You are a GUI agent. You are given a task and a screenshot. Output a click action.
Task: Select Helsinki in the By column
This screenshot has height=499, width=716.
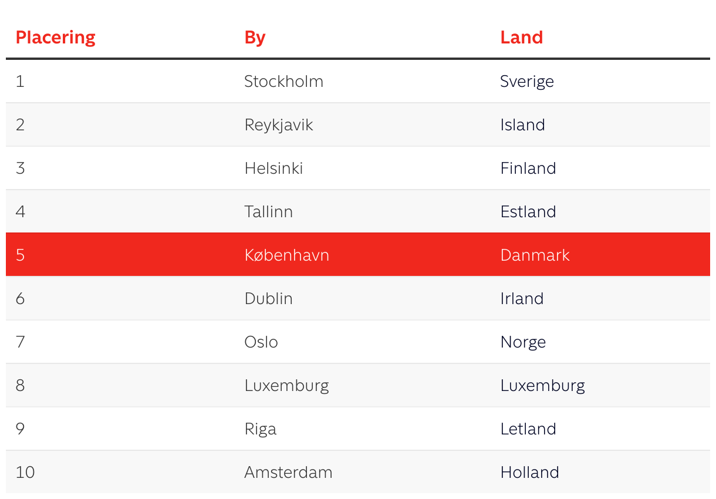coord(273,168)
